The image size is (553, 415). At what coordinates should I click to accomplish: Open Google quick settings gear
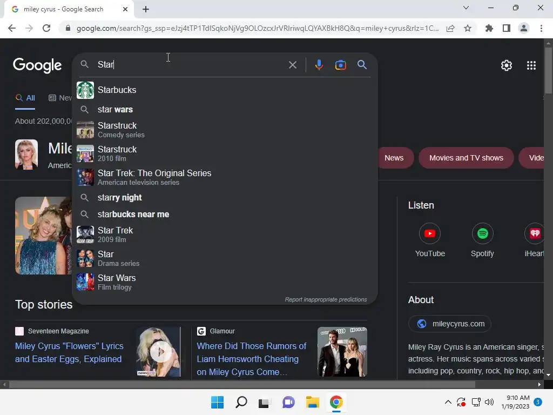(507, 65)
